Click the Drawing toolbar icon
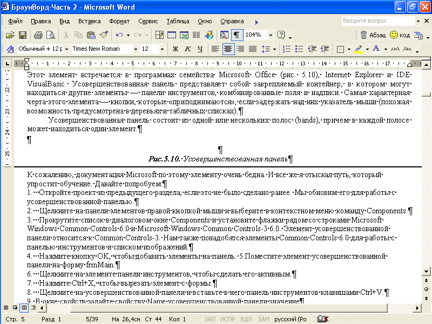Screen dimensions: 432x324 (209, 35)
